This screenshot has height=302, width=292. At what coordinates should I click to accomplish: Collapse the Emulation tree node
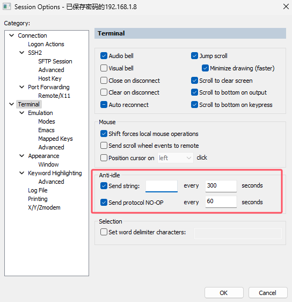tap(22, 113)
